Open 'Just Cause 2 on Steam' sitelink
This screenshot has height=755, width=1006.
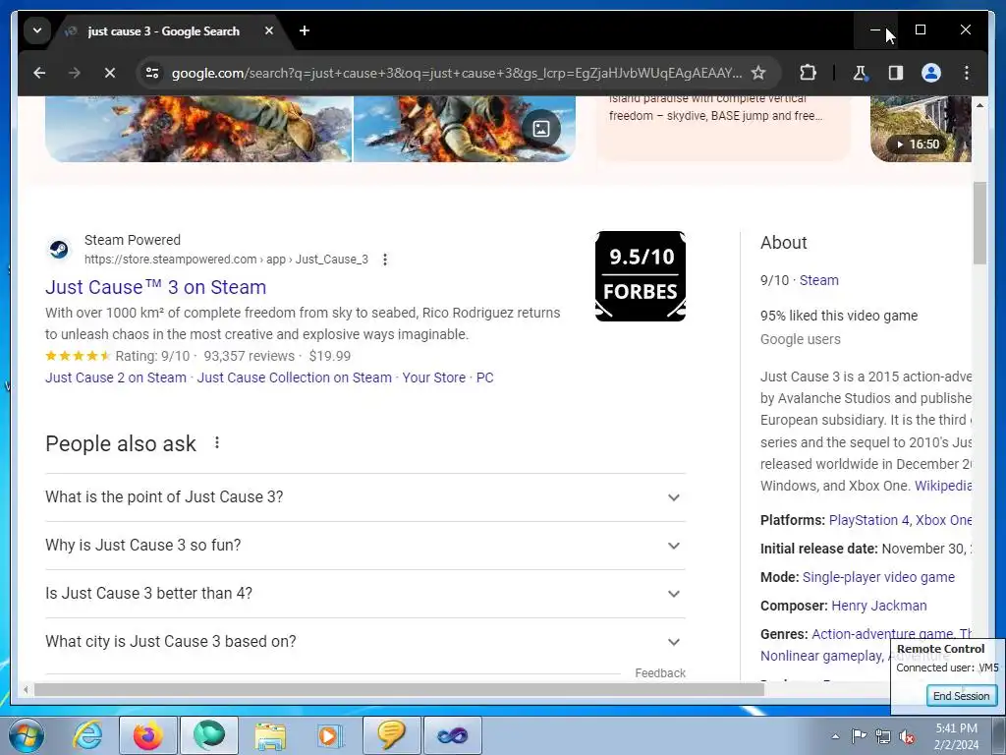[116, 377]
